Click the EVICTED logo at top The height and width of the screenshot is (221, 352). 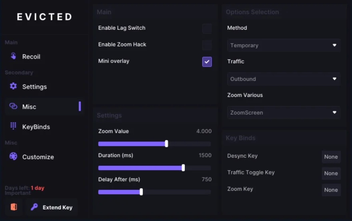click(x=44, y=17)
